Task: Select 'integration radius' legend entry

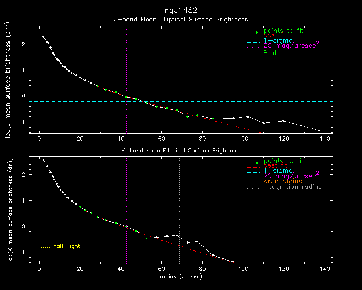Action: [293, 187]
